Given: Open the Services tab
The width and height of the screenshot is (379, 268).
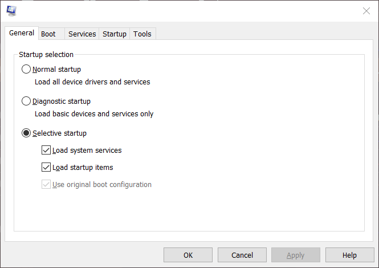Looking at the screenshot, I should click(82, 34).
